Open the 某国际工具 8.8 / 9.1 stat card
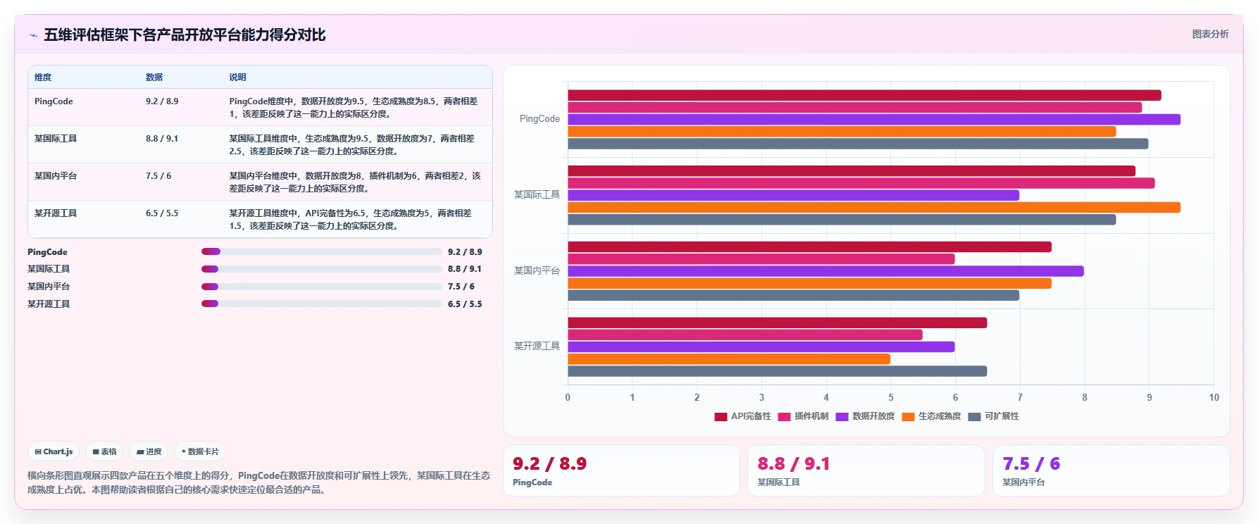1258x524 pixels. 866,470
